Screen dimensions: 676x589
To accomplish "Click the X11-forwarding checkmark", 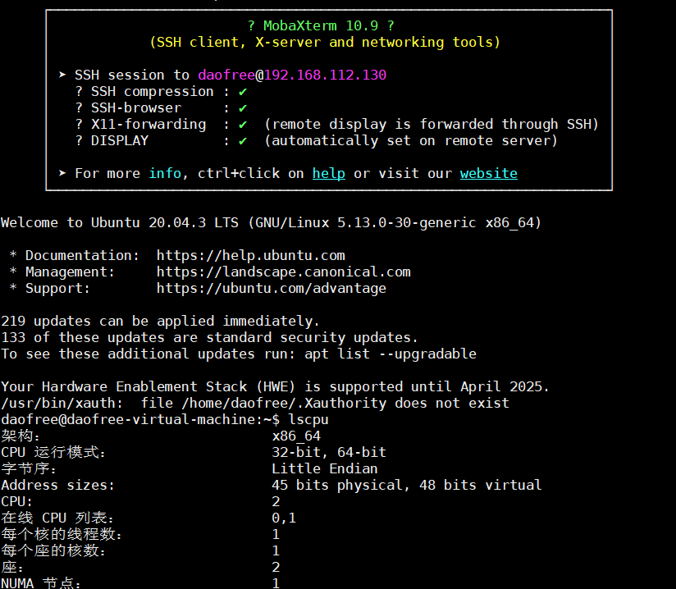I will click(243, 125).
